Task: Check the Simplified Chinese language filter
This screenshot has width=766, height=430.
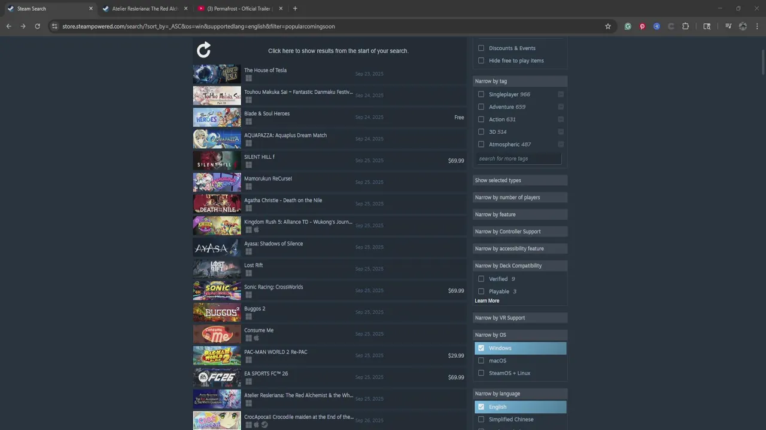Action: point(481,419)
